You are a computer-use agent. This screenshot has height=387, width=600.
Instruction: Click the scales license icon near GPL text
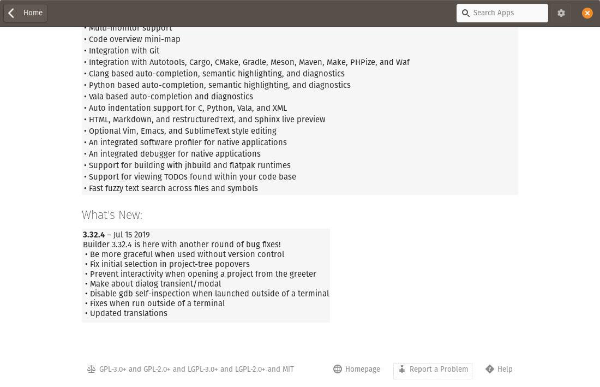[92, 369]
